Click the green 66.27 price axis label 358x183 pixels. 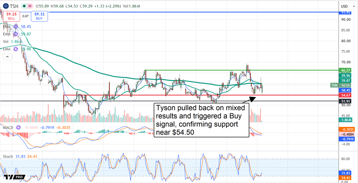point(345,70)
